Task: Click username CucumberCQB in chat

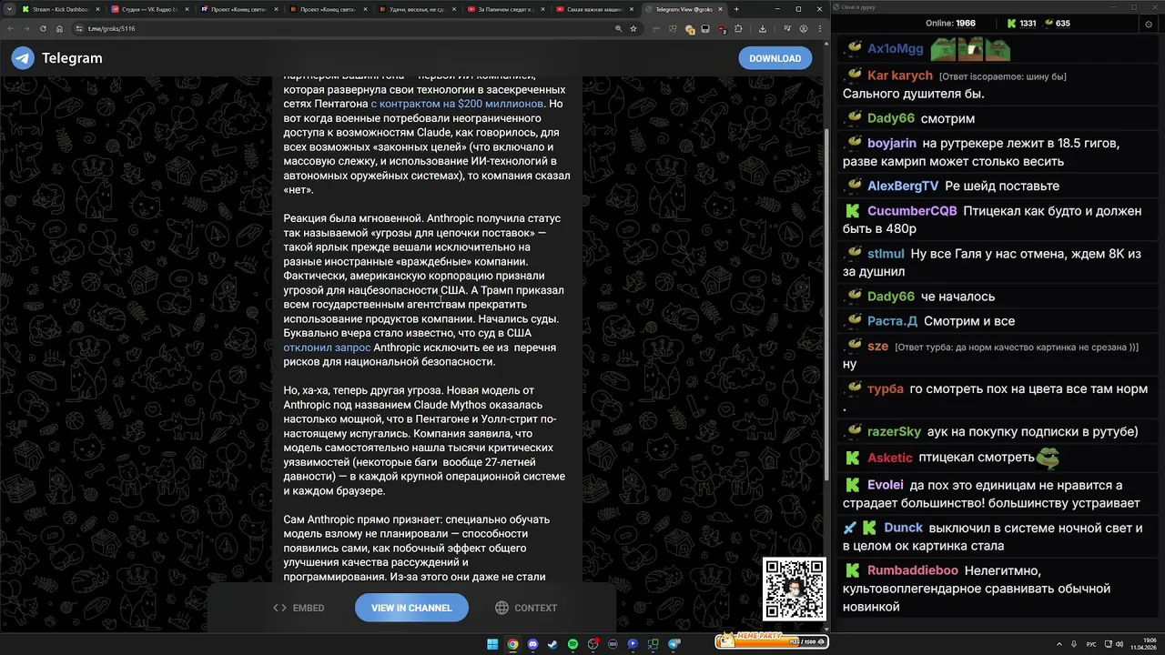Action: click(912, 210)
